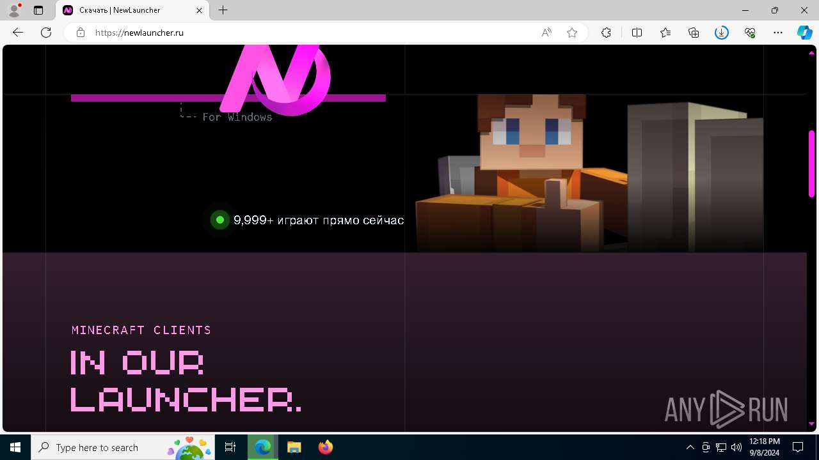Click the 'IN OUR LAUNCHER.' headline
The image size is (819, 460).
coord(186,381)
